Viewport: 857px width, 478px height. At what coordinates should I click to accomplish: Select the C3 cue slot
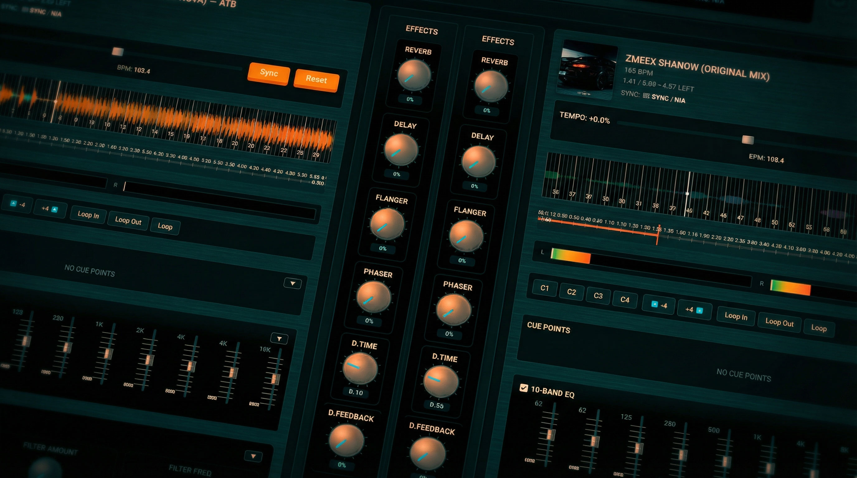[x=598, y=296]
